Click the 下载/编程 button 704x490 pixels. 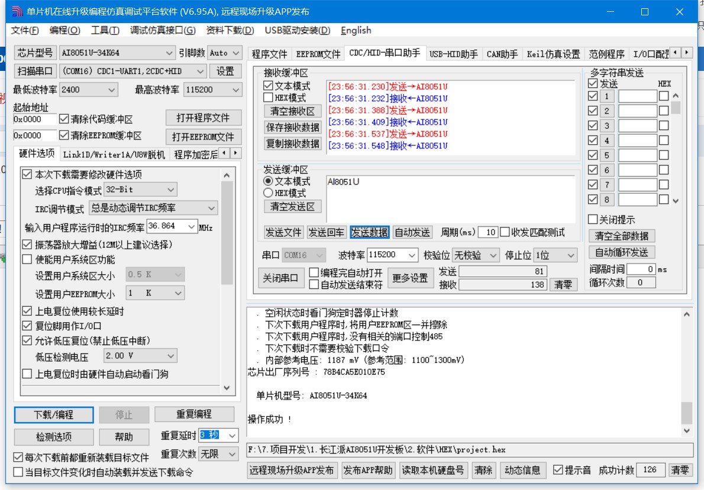[x=54, y=414]
